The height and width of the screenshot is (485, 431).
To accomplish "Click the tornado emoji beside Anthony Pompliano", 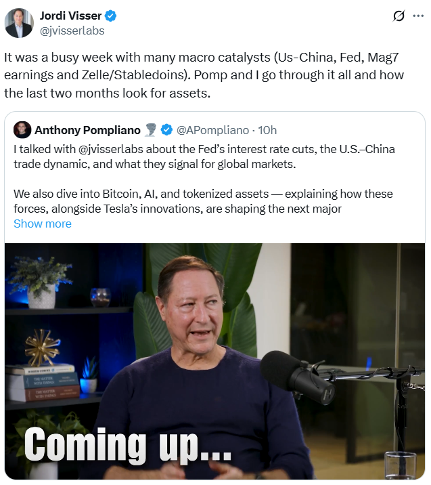I will click(x=151, y=129).
